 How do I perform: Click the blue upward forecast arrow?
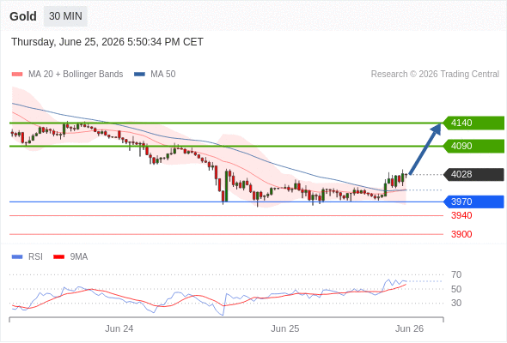(x=425, y=148)
